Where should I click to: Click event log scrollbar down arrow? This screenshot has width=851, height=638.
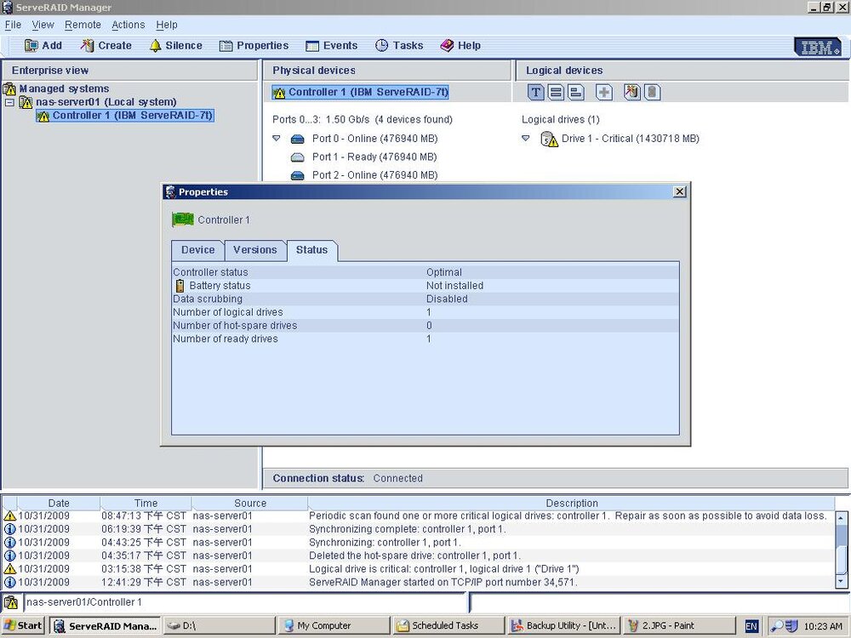pyautogui.click(x=842, y=581)
